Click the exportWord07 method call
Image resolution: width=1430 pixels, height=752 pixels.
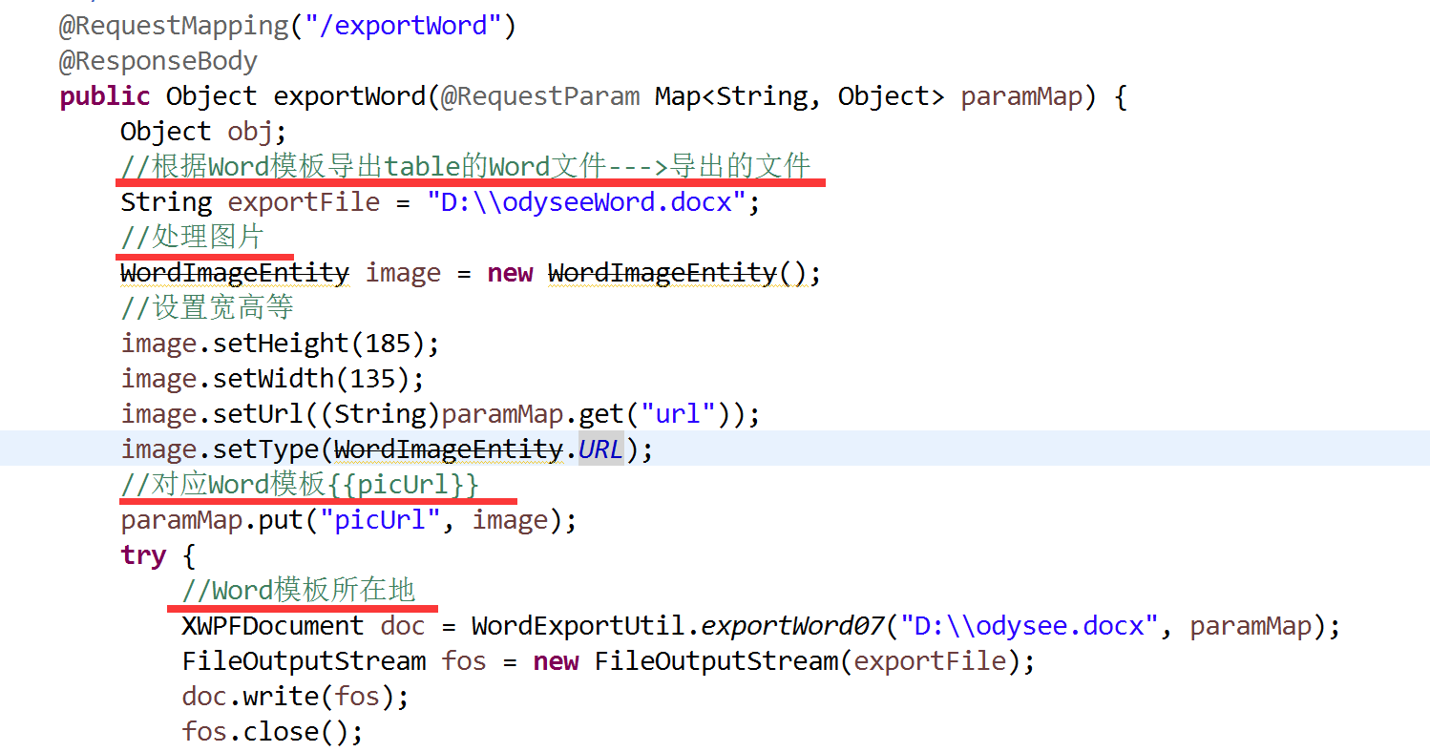pyautogui.click(x=792, y=626)
